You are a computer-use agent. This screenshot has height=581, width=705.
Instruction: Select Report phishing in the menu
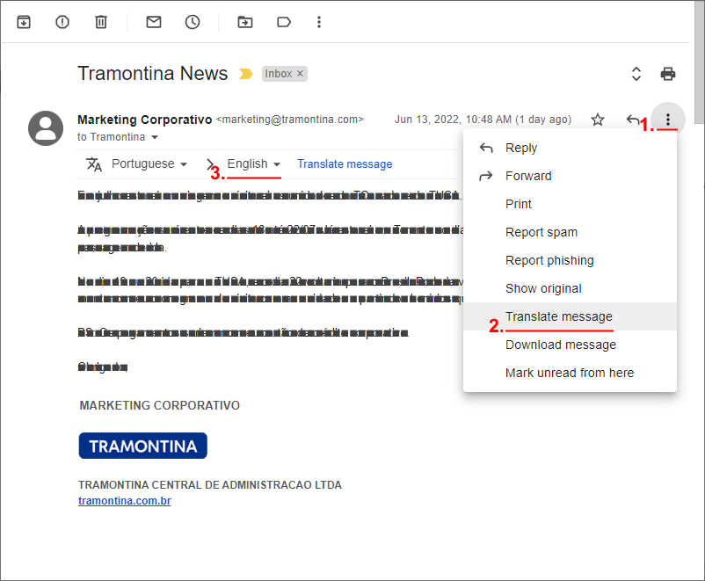coord(570,260)
